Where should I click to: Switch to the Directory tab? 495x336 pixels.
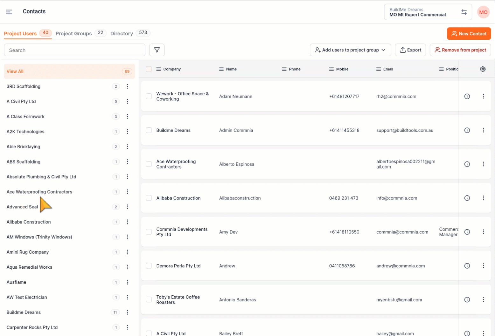pyautogui.click(x=122, y=33)
